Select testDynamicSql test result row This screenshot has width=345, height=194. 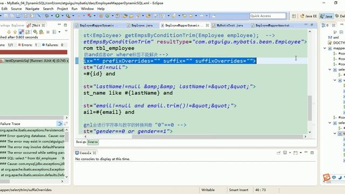point(34,61)
